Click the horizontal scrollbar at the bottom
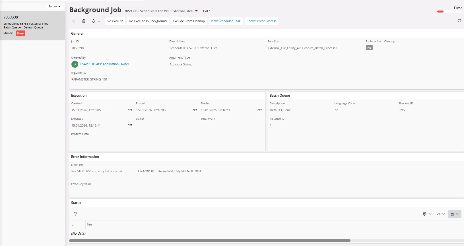 (x=210, y=241)
